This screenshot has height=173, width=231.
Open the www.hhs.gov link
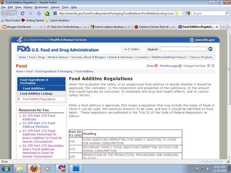[205, 40]
